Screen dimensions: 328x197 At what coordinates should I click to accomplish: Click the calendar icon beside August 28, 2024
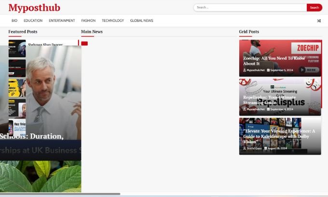[265, 148]
